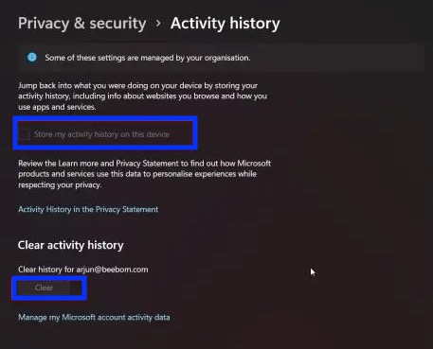Go back to Privacy & security breadcrumb
The image size is (433, 349).
82,24
